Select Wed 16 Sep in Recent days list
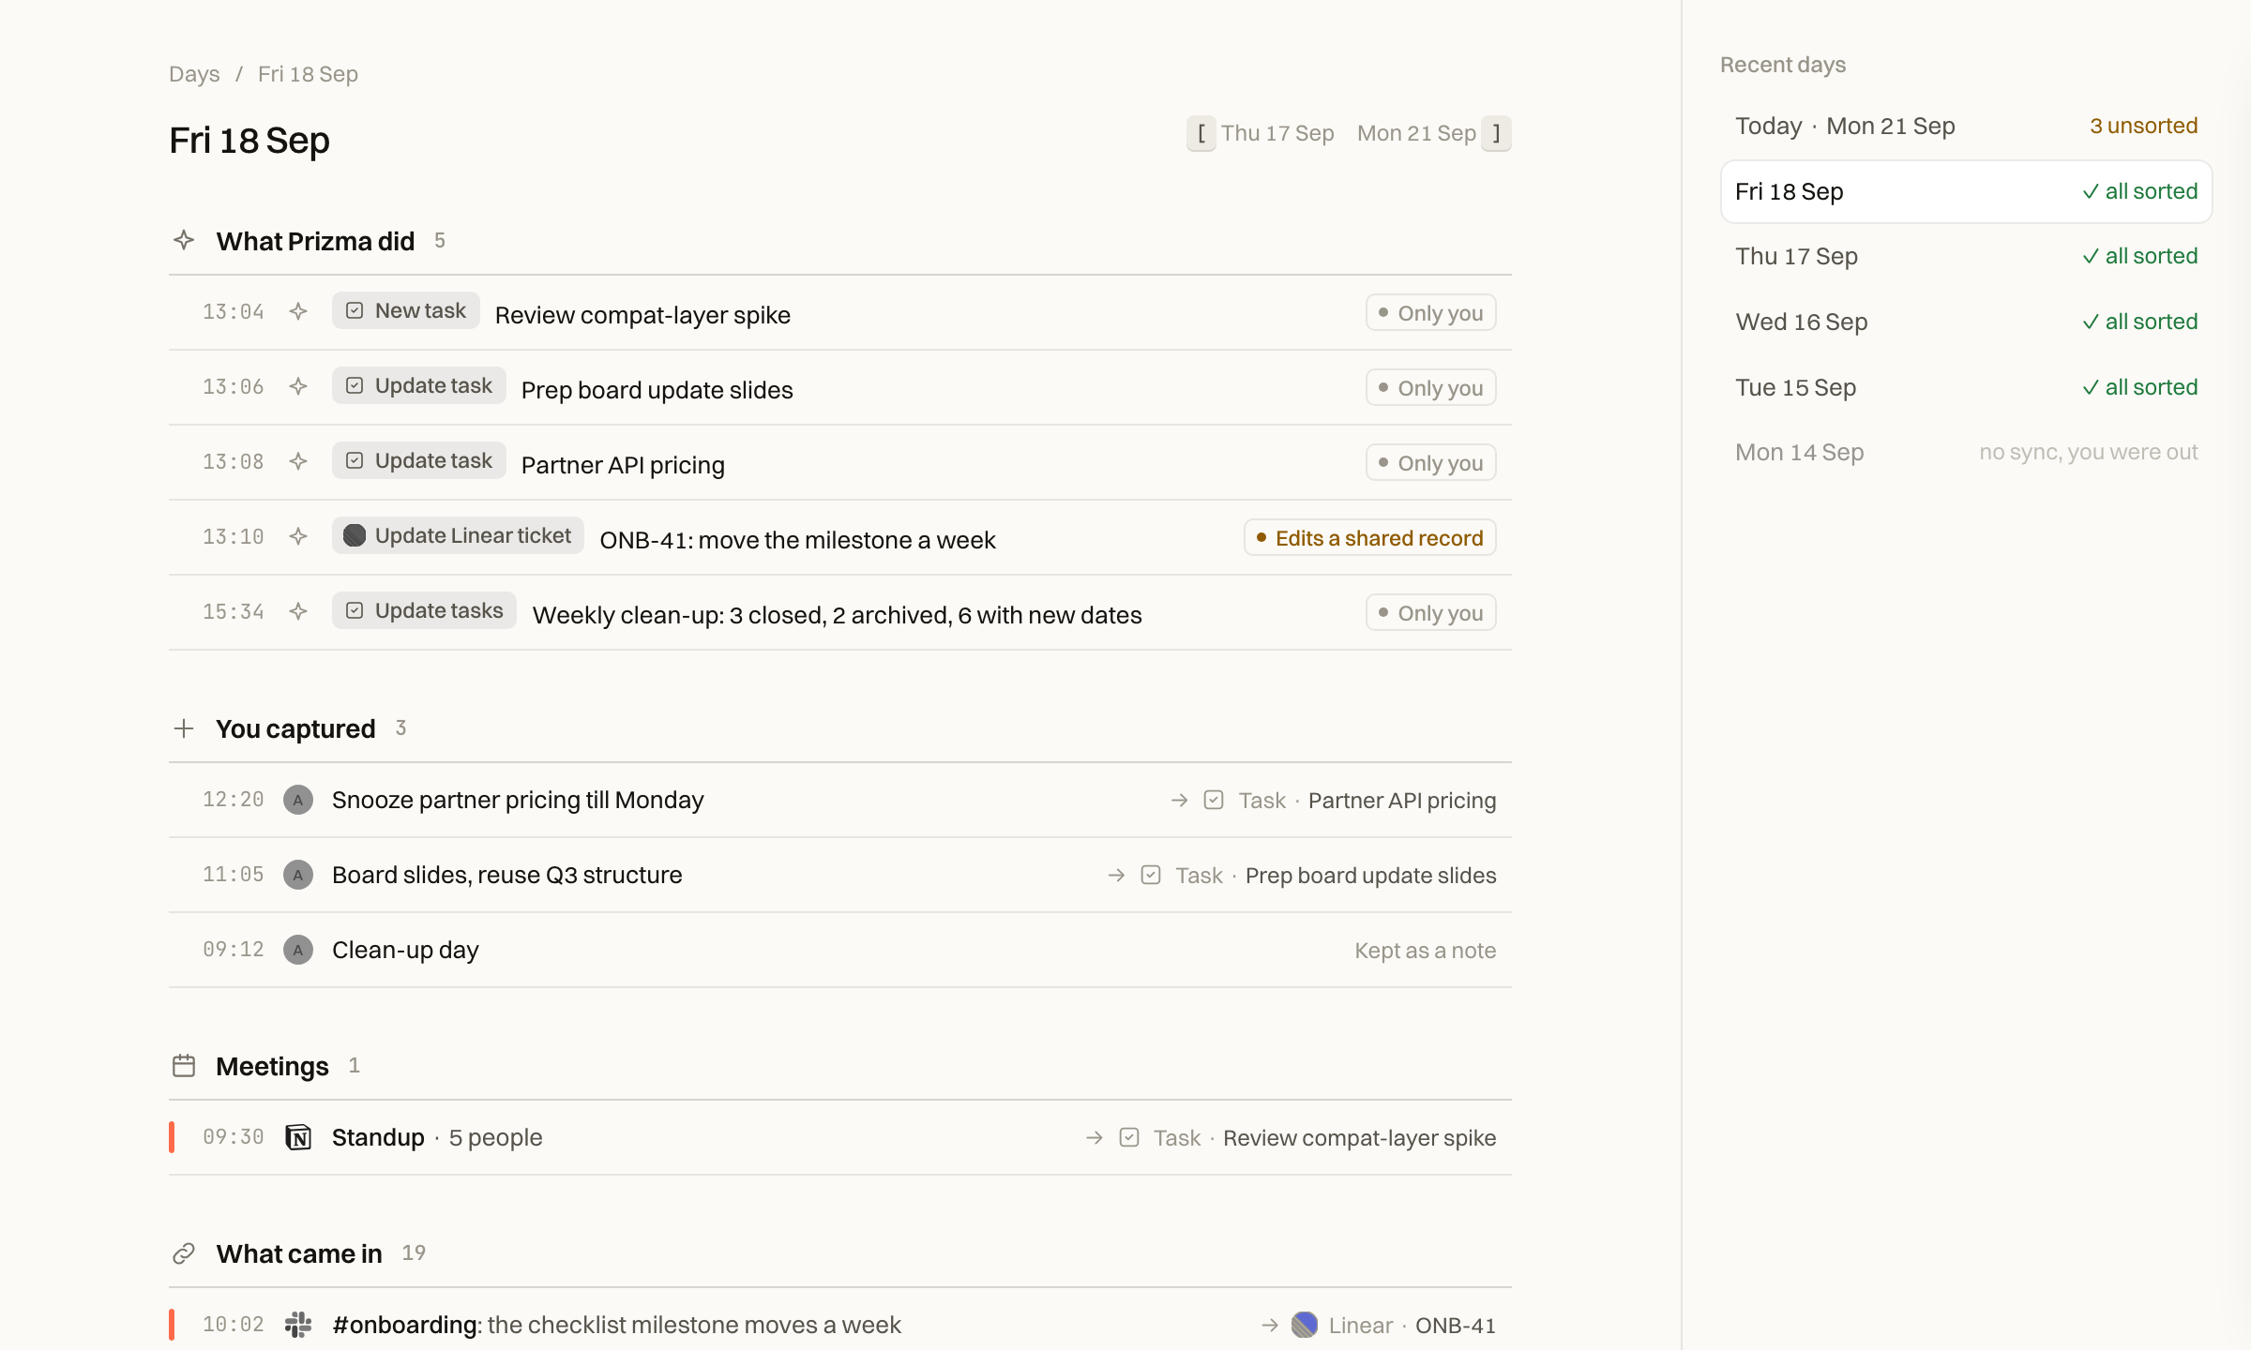The width and height of the screenshot is (2251, 1350). 1967,322
